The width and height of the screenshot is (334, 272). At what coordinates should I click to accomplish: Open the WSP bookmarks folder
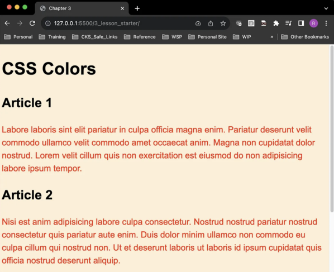[x=172, y=37]
